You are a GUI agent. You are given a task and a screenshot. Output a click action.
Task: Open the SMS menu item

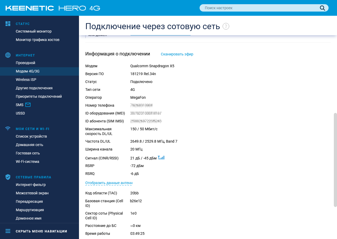point(20,105)
